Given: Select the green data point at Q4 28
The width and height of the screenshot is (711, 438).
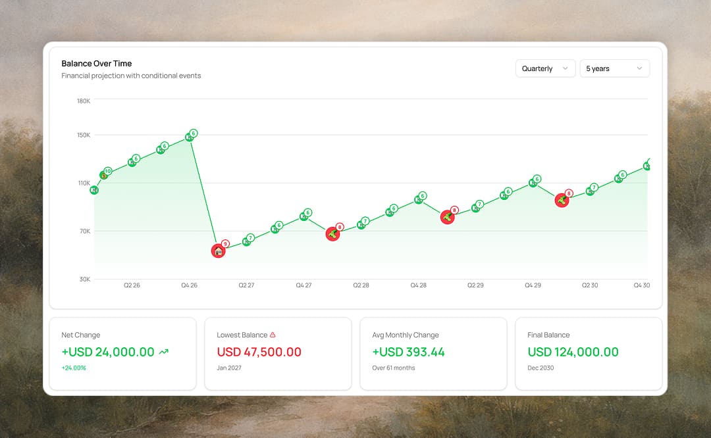Looking at the screenshot, I should [418, 199].
